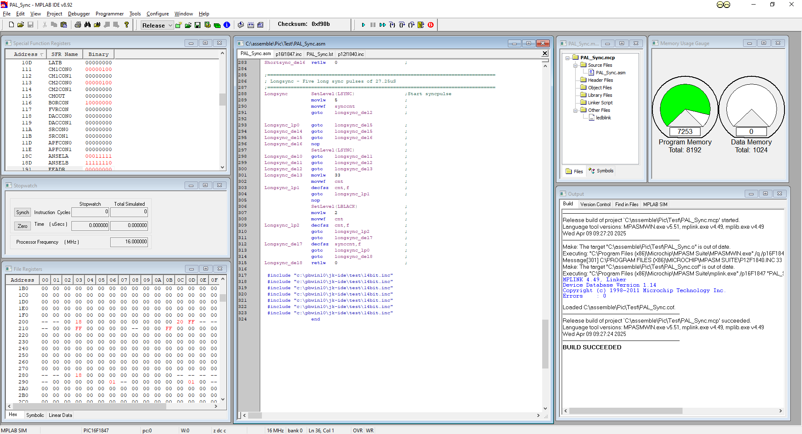The width and height of the screenshot is (802, 434).
Task: Click the Save Workspace icon
Action: click(x=198, y=25)
